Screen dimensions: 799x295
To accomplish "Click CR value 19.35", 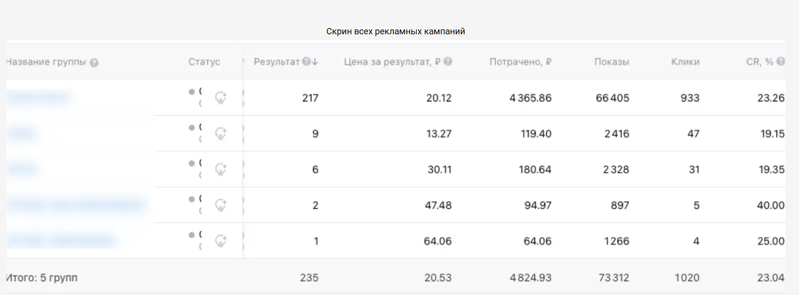I will 772,170.
